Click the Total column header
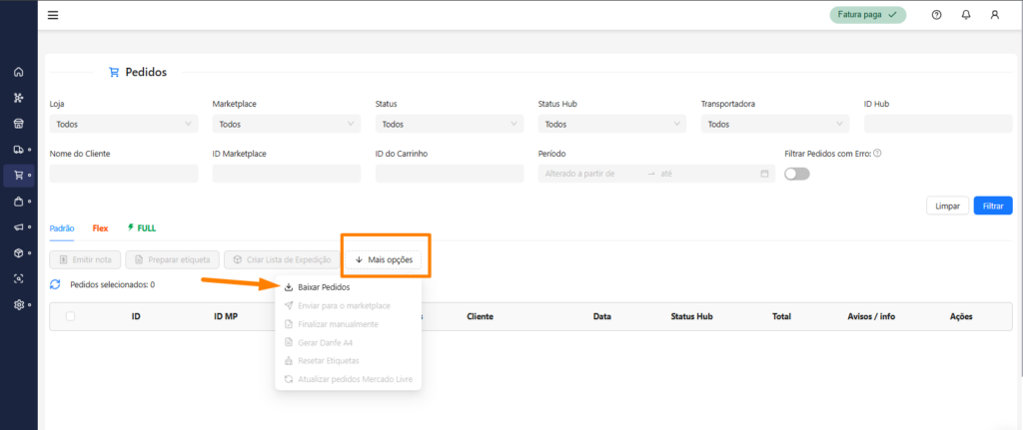1023x430 pixels. [x=781, y=316]
